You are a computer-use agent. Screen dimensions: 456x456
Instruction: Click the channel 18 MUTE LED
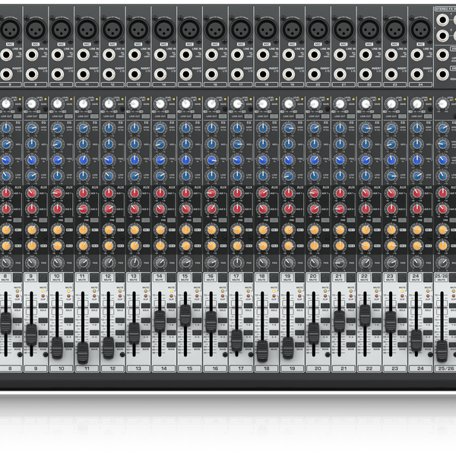(274, 291)
